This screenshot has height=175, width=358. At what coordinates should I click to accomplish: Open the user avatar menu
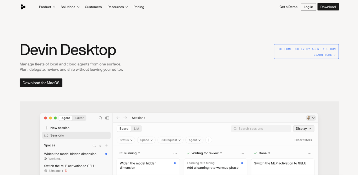coord(311,118)
